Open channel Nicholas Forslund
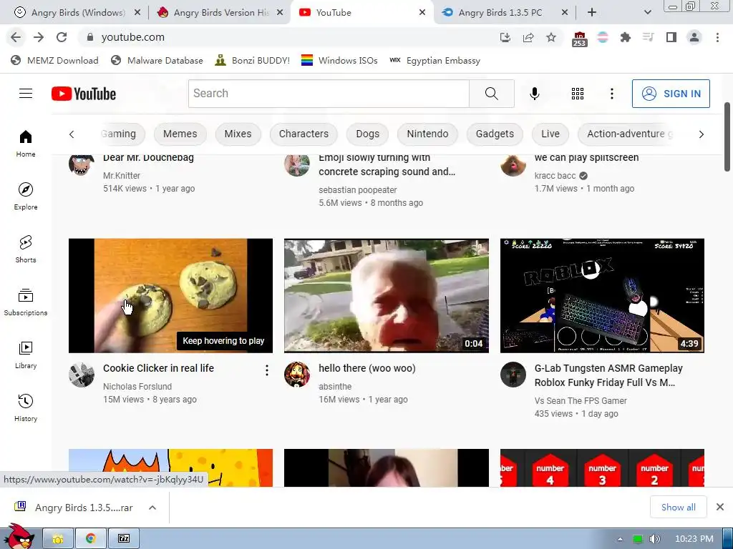This screenshot has height=549, width=733. (x=137, y=387)
